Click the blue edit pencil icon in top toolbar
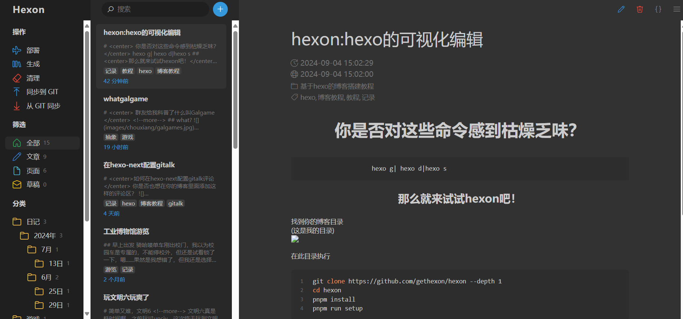The image size is (683, 319). [x=621, y=9]
